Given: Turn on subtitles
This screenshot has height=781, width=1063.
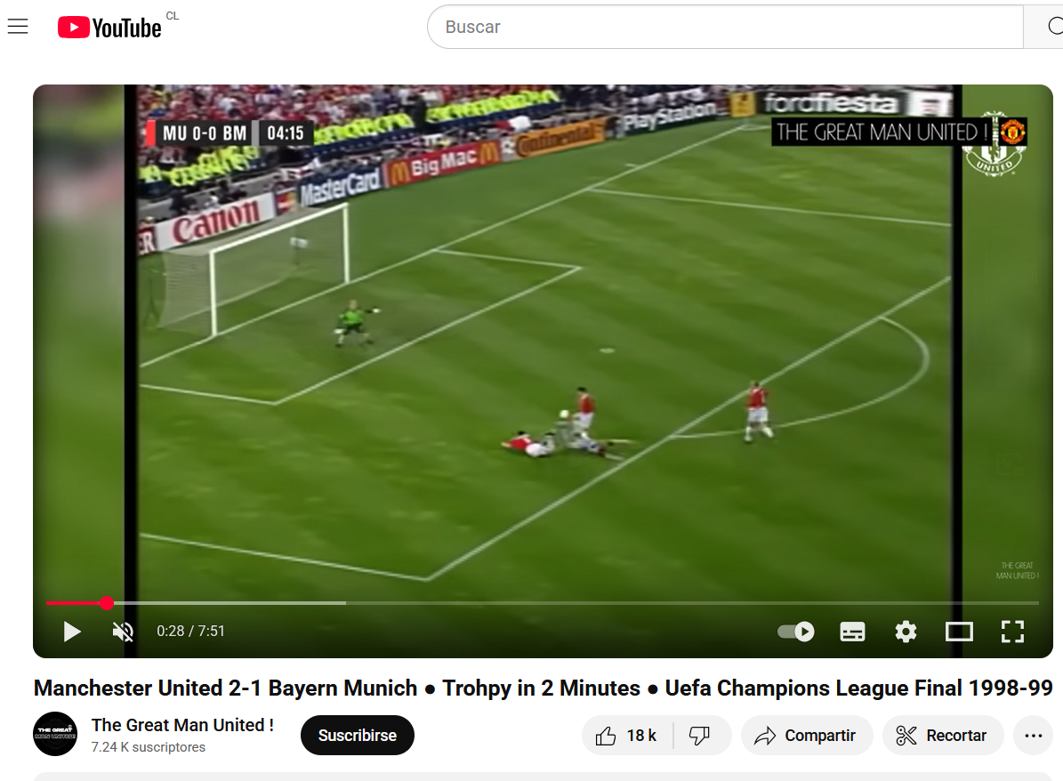Looking at the screenshot, I should coord(852,632).
